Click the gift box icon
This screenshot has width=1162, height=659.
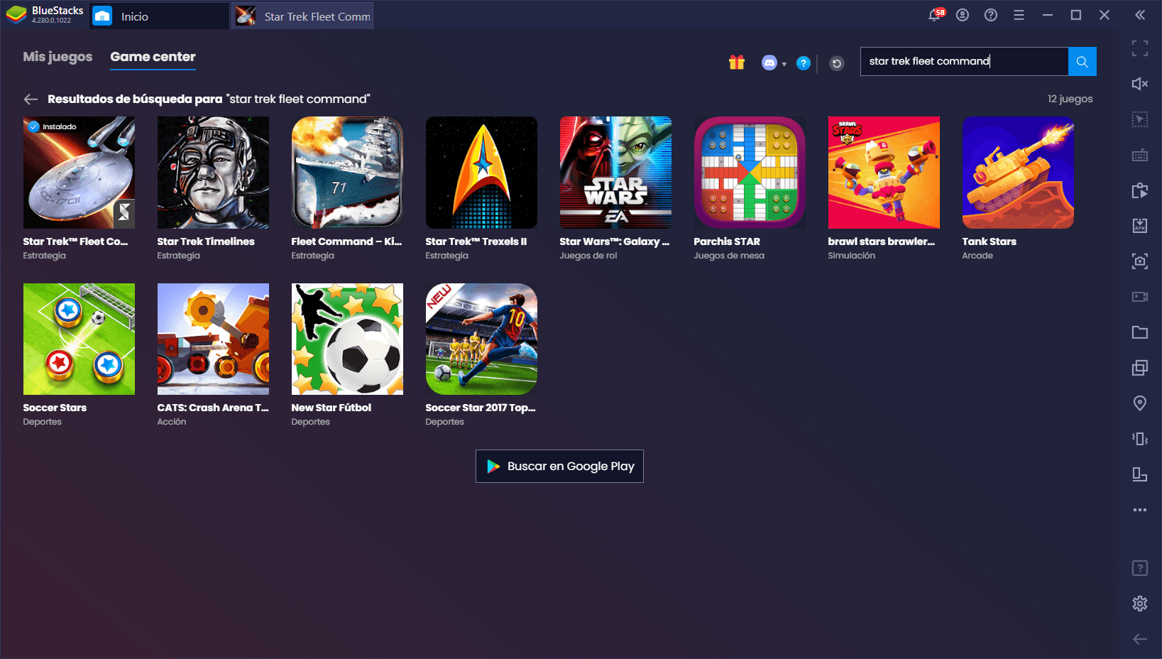(737, 62)
